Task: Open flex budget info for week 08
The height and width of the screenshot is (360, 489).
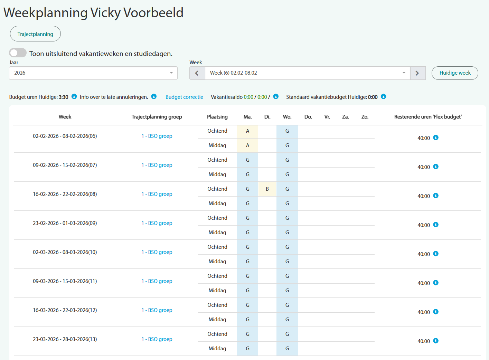Action: (x=436, y=196)
